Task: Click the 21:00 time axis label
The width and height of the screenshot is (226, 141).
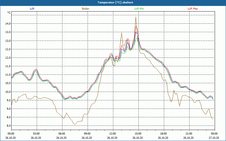Action: pyautogui.click(x=189, y=134)
